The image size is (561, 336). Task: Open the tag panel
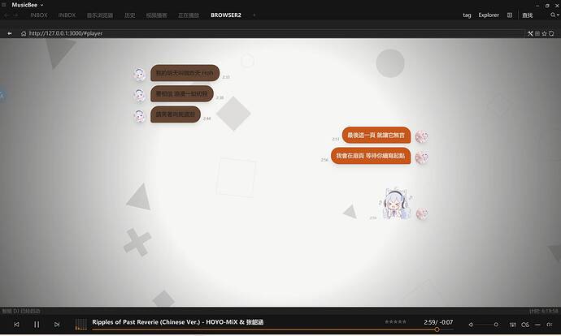[x=467, y=15]
